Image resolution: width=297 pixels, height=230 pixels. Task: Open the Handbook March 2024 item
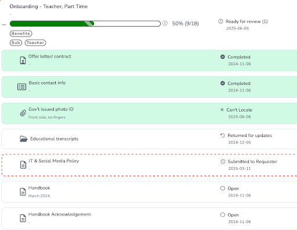click(x=149, y=192)
